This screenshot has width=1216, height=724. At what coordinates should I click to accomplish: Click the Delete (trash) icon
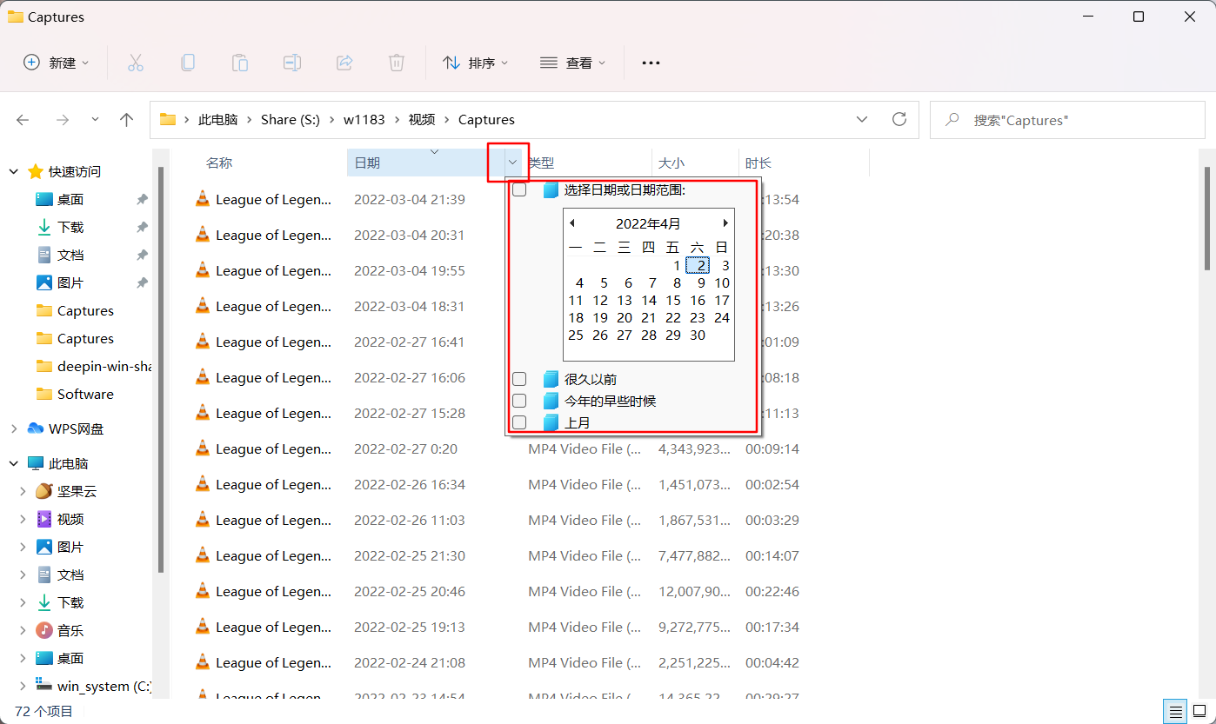(396, 62)
